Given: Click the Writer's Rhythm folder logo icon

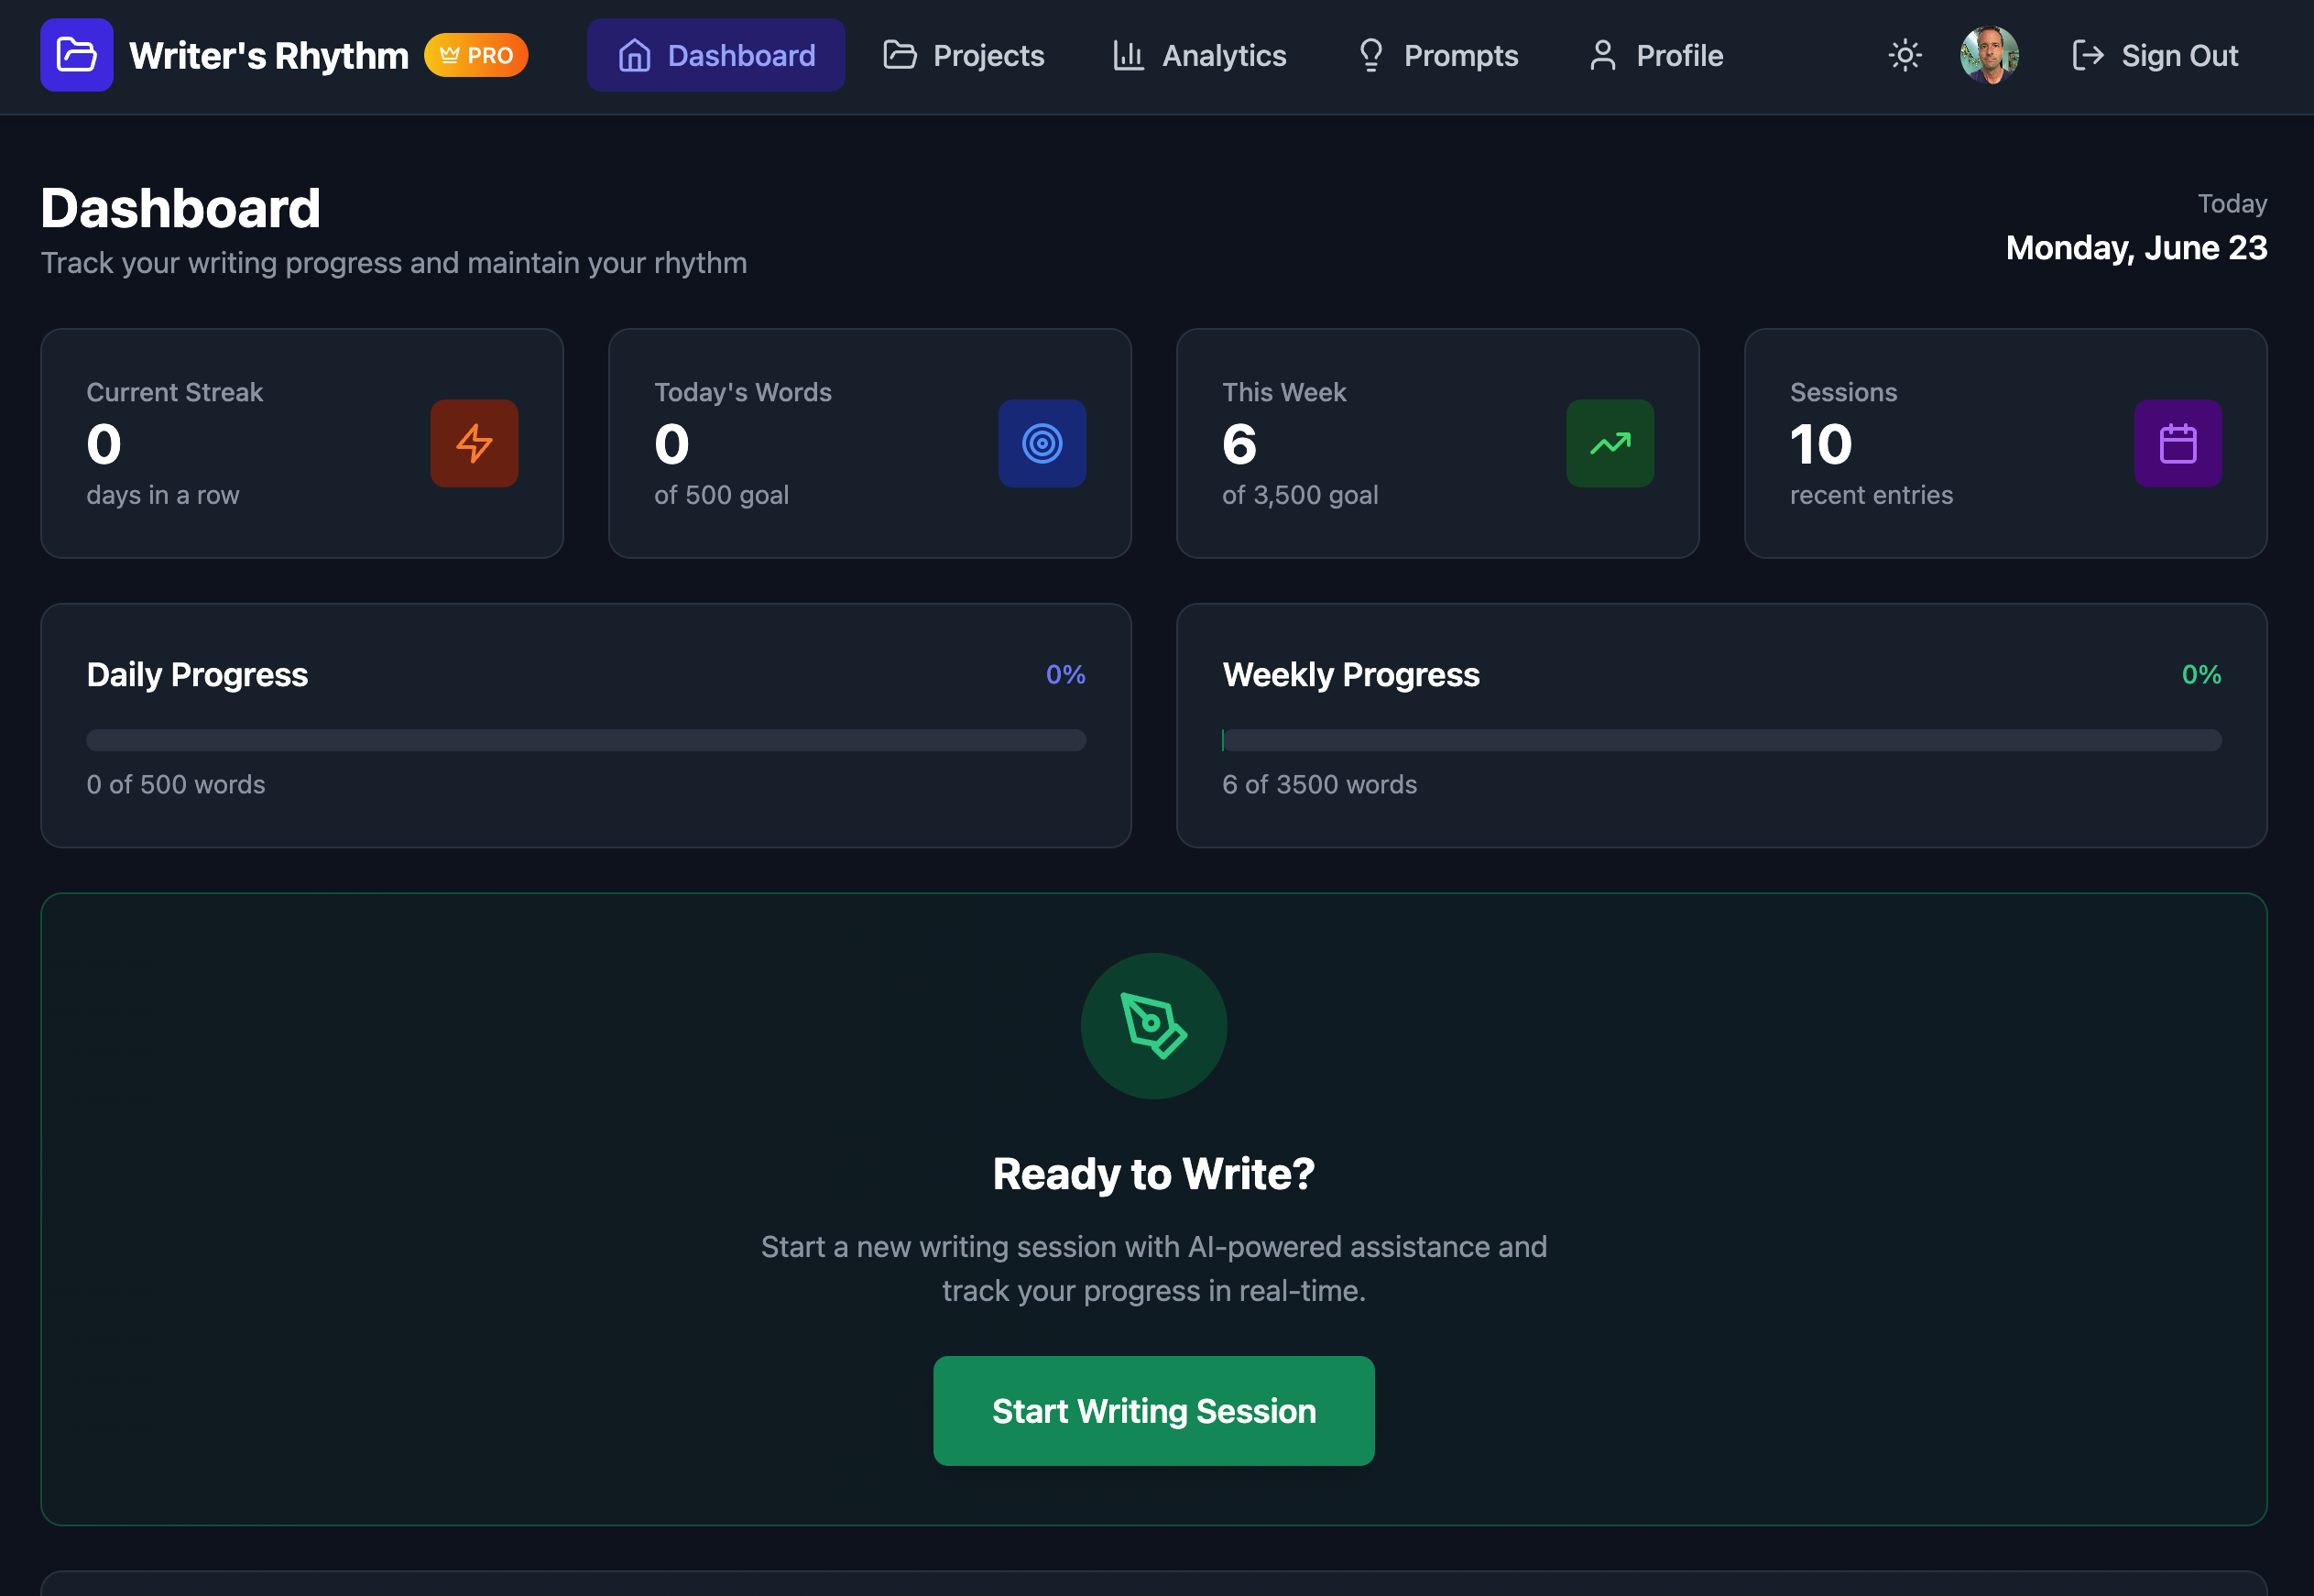Looking at the screenshot, I should (76, 55).
